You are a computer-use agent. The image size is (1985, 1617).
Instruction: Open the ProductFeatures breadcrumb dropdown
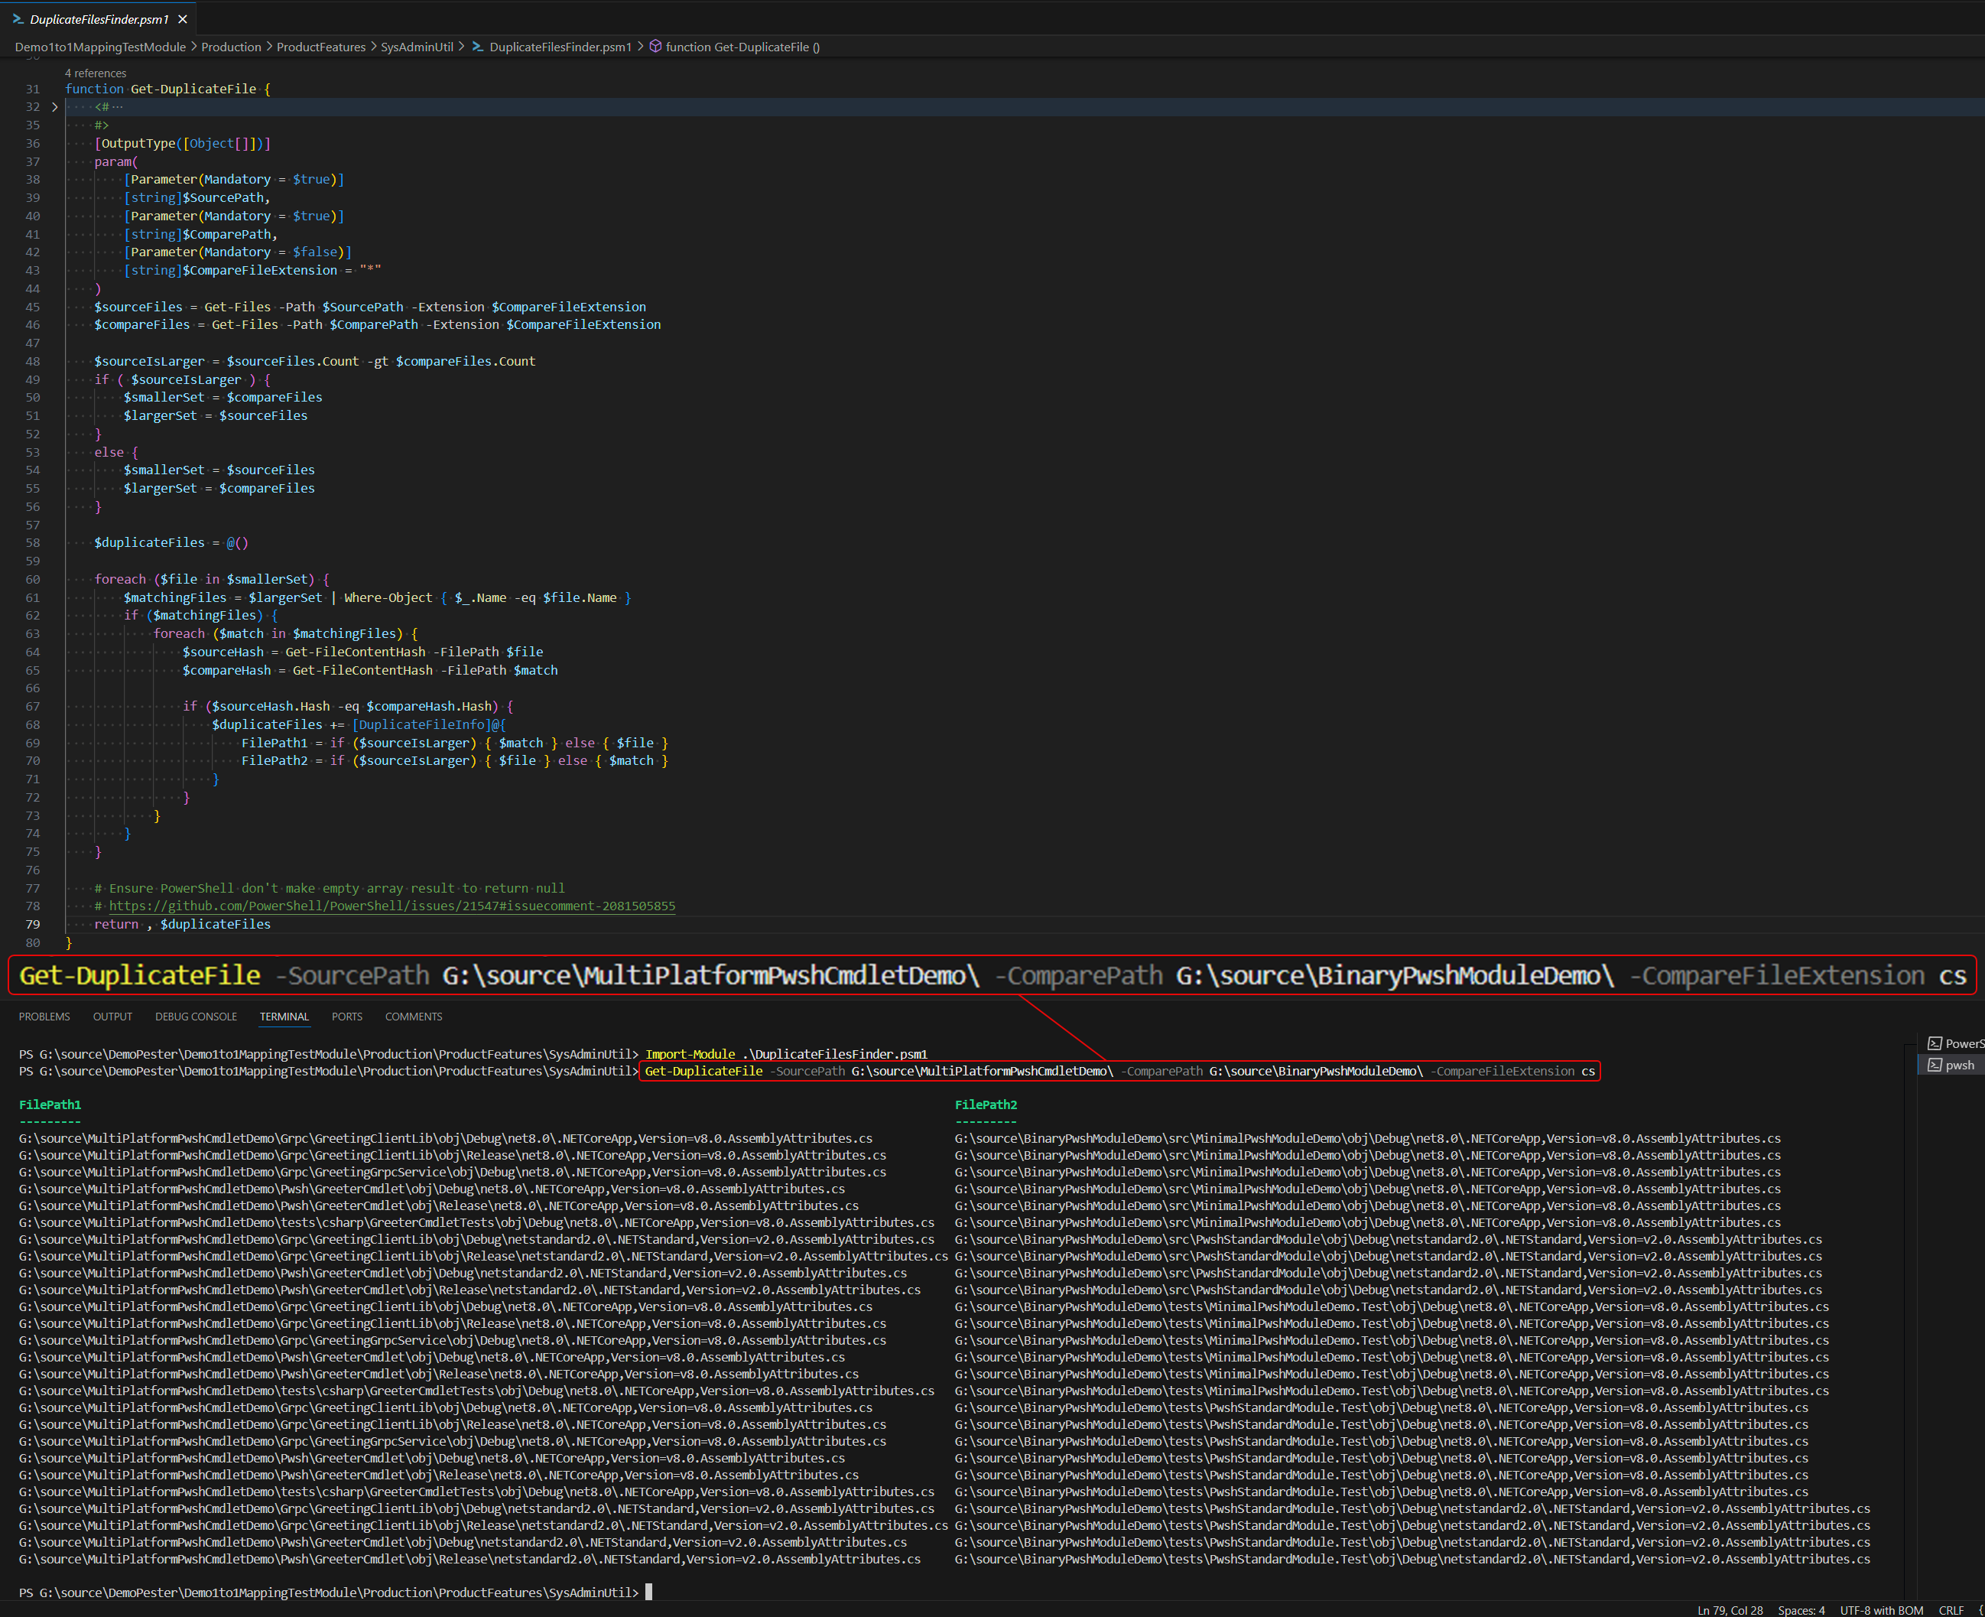click(x=320, y=47)
